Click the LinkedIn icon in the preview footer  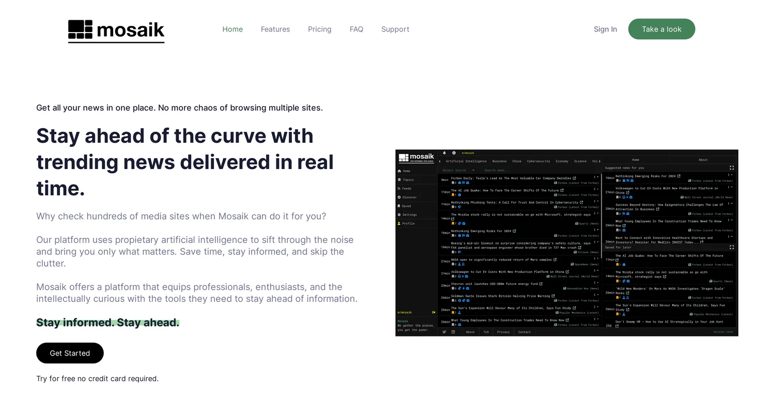point(453,332)
